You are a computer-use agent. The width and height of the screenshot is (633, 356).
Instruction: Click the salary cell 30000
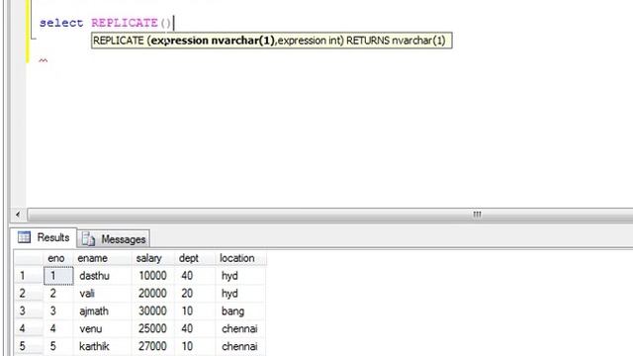pyautogui.click(x=153, y=311)
